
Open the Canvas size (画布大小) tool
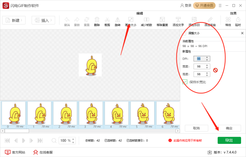tap(131, 20)
